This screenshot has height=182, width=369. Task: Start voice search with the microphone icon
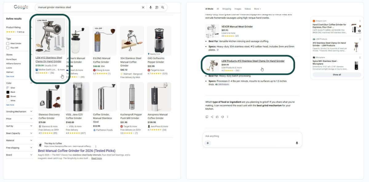pyautogui.click(x=150, y=7)
